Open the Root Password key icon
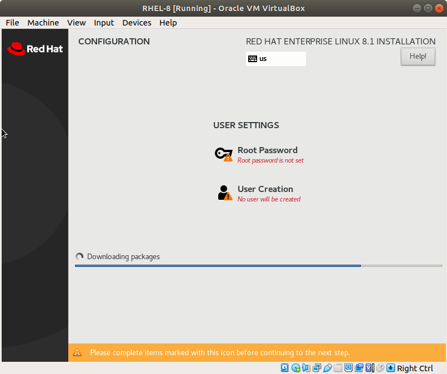The image size is (447, 374). click(x=223, y=154)
